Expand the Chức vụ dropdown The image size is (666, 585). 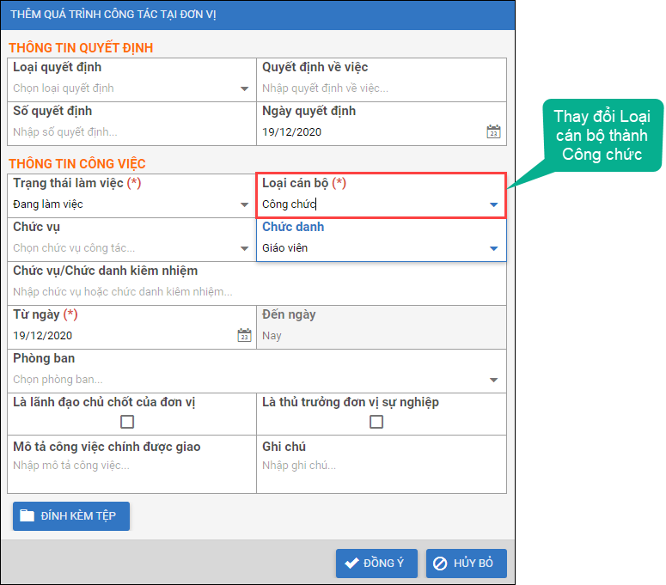pos(244,248)
